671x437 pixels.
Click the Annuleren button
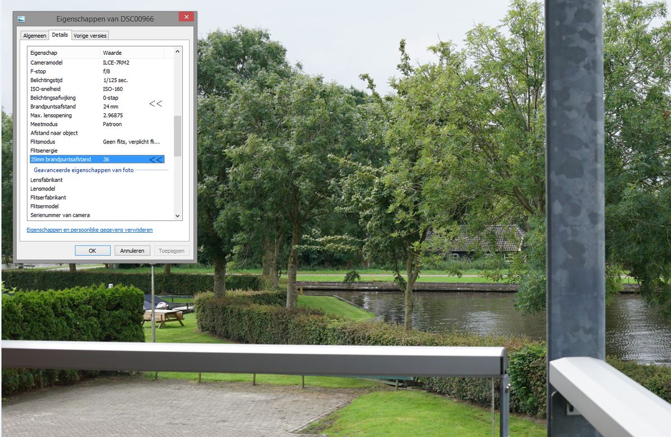[133, 251]
